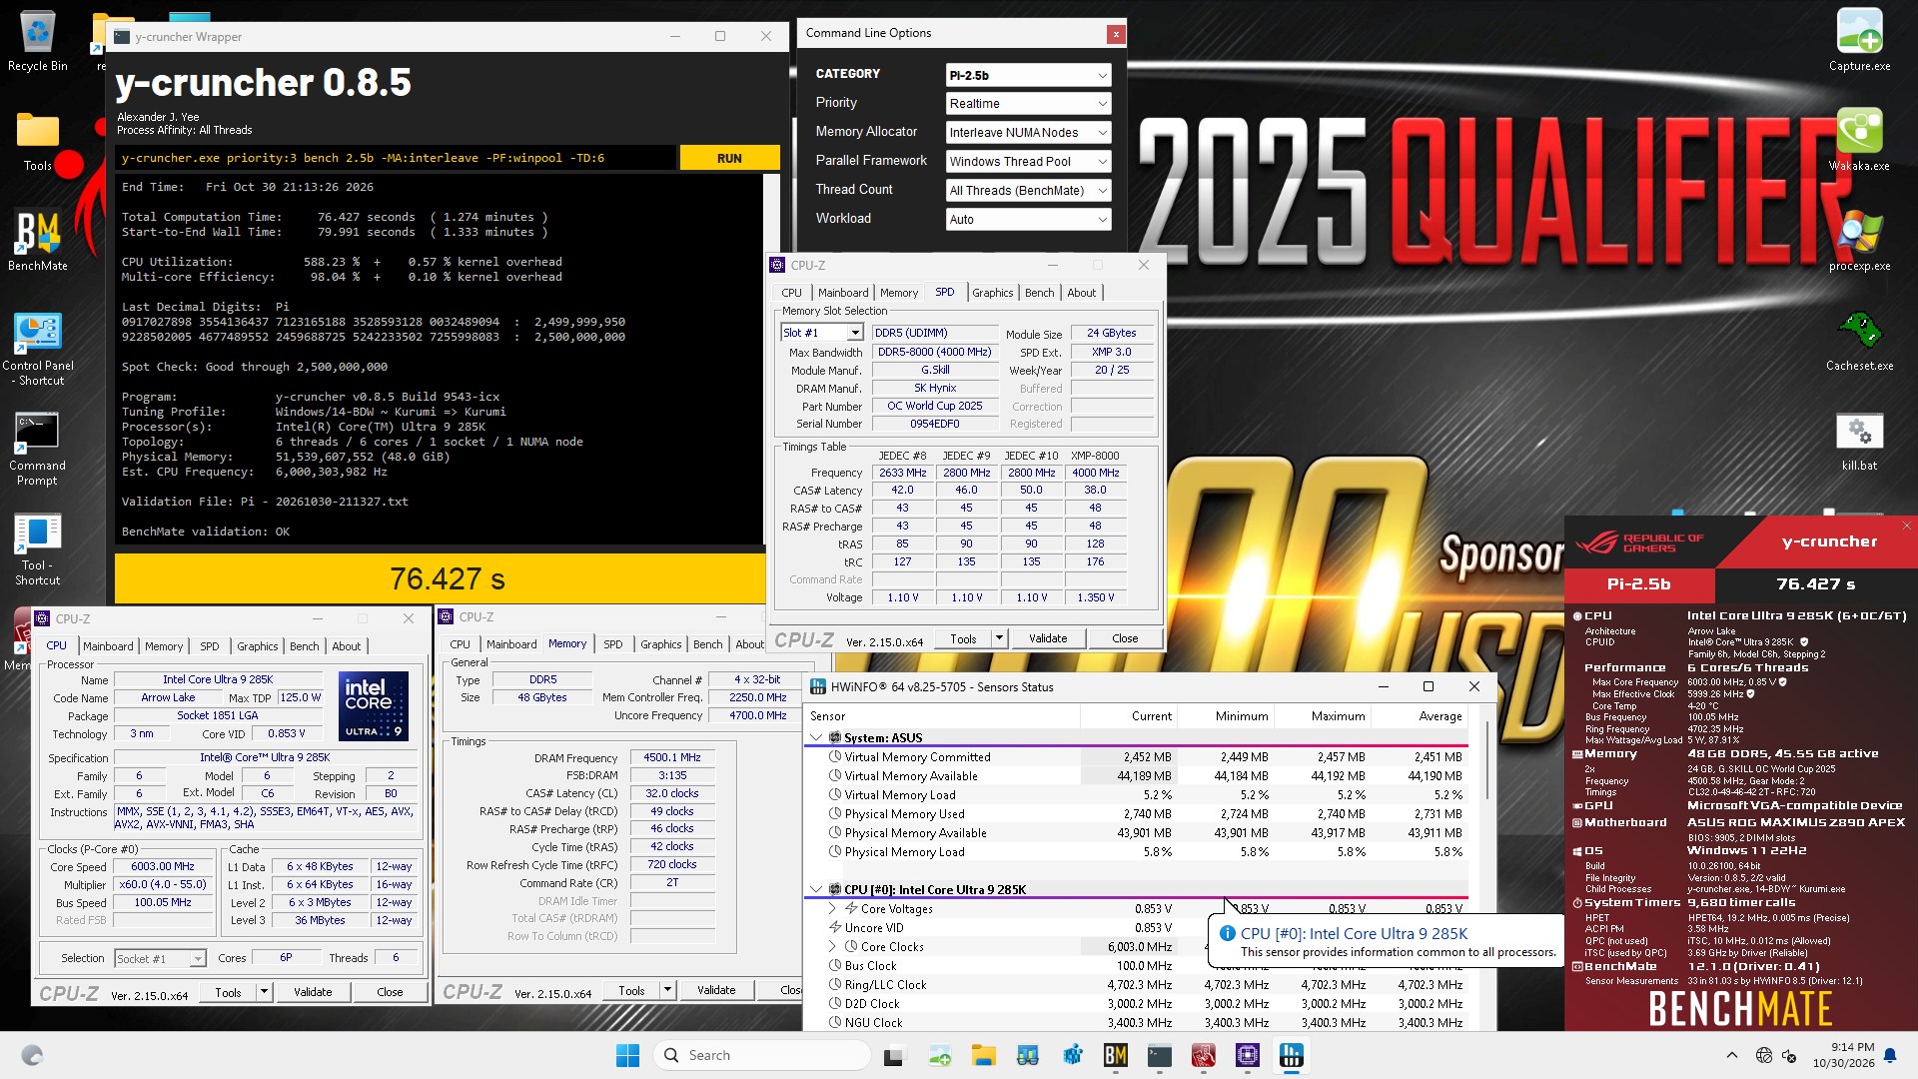Open the Workload dropdown set to Auto
Viewport: 1918px width, 1079px height.
tap(1028, 220)
